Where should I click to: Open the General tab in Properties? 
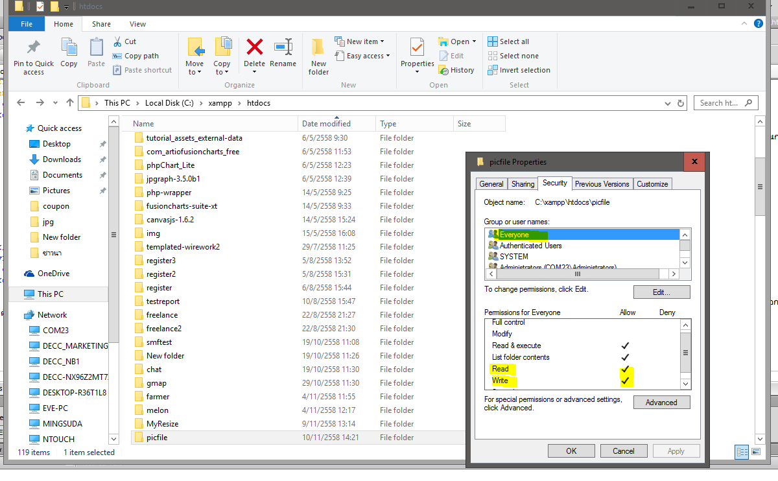pos(491,184)
